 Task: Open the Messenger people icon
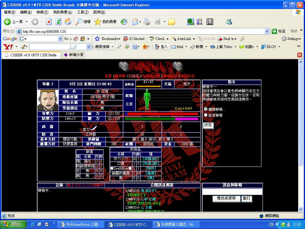click(229, 21)
